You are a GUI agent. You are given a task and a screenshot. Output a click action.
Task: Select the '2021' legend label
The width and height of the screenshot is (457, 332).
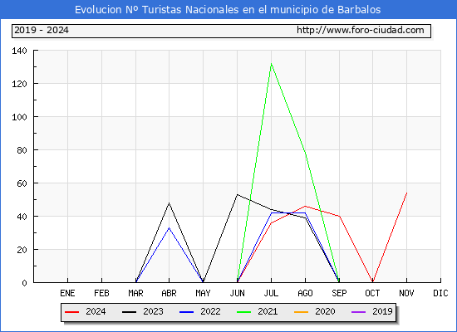tap(268, 311)
